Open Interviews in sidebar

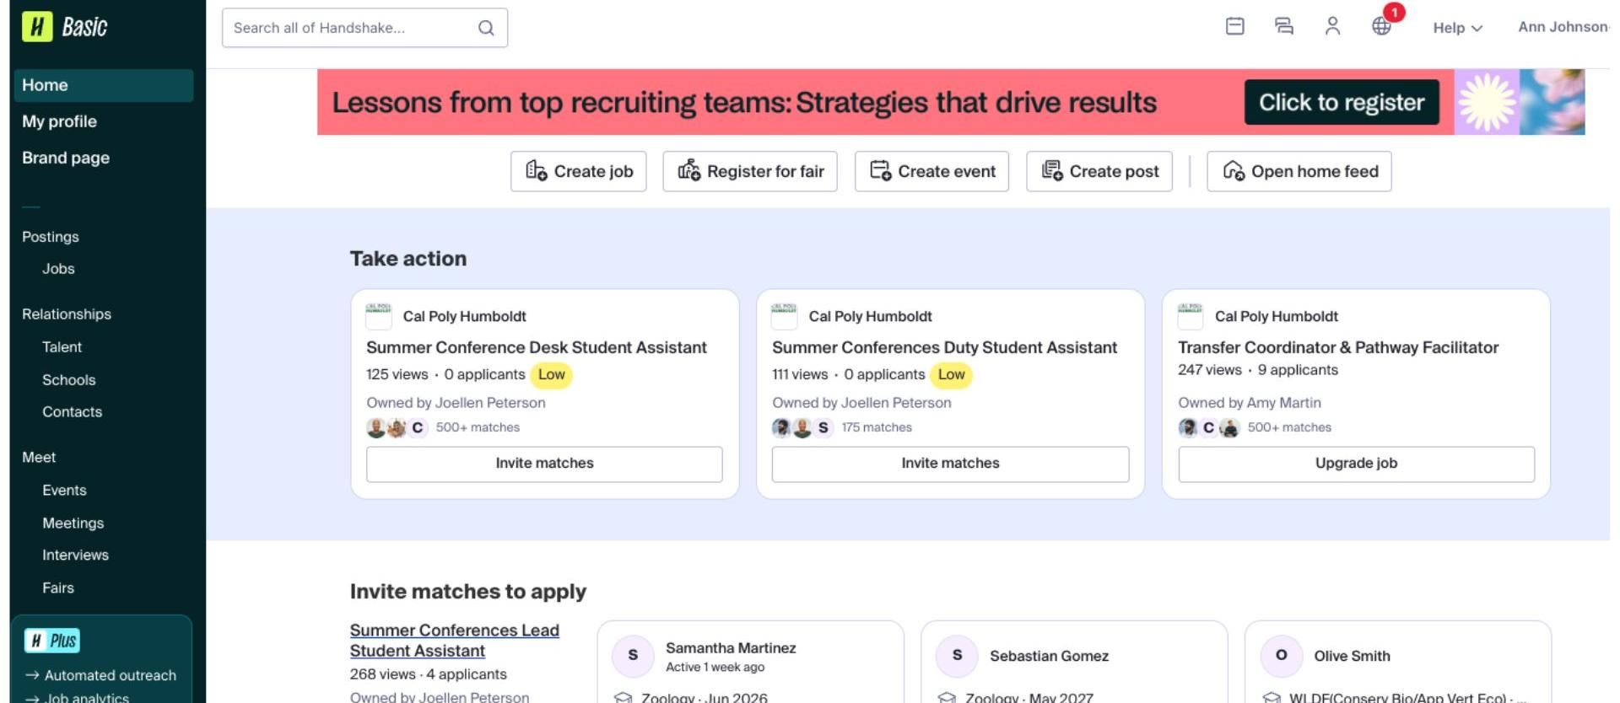(75, 555)
